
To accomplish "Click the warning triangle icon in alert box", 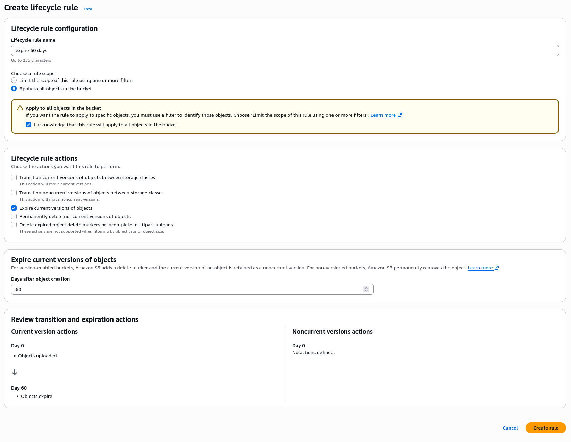I will pyautogui.click(x=20, y=108).
